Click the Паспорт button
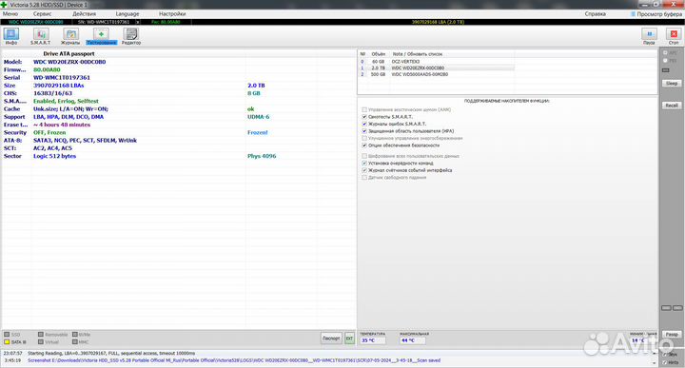The height and width of the screenshot is (368, 685). tap(331, 338)
